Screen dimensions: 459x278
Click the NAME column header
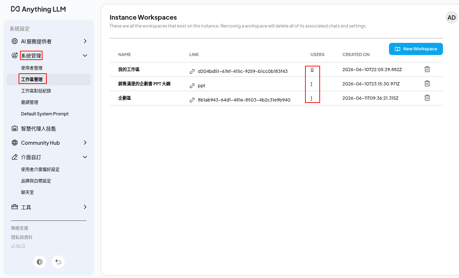point(125,55)
